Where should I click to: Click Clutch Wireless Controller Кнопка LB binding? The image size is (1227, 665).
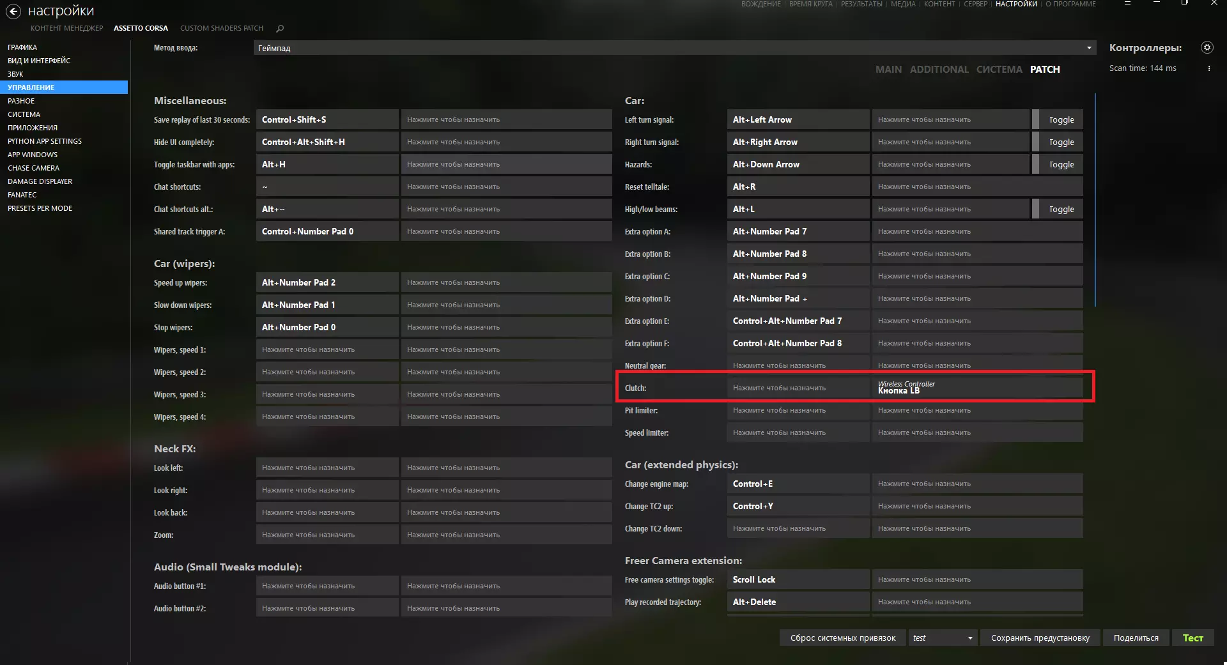click(x=977, y=388)
